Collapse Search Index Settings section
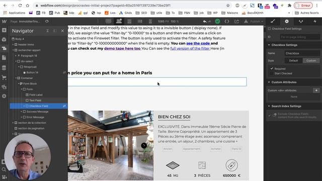The height and width of the screenshot is (181, 322). pyautogui.click(x=269, y=106)
